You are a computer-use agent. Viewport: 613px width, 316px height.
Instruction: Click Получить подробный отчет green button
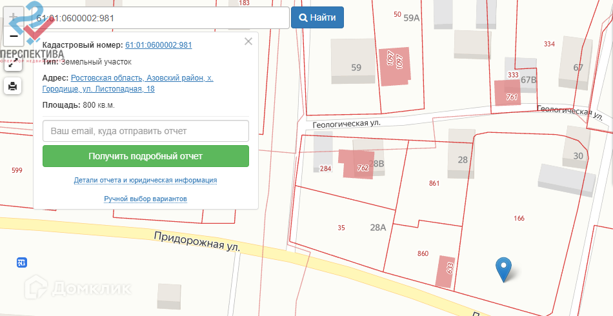145,156
